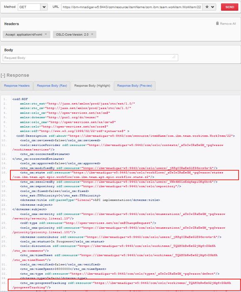Click the rtc_cm:progressTracking resource line
Image resolution: width=241 pixels, height=292 pixels.
[122, 285]
